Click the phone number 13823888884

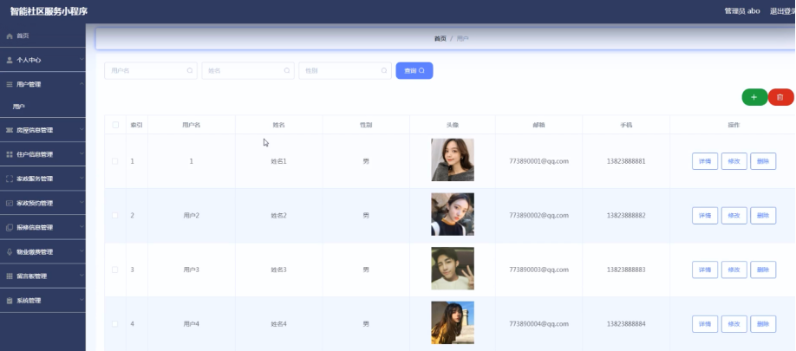(x=626, y=324)
